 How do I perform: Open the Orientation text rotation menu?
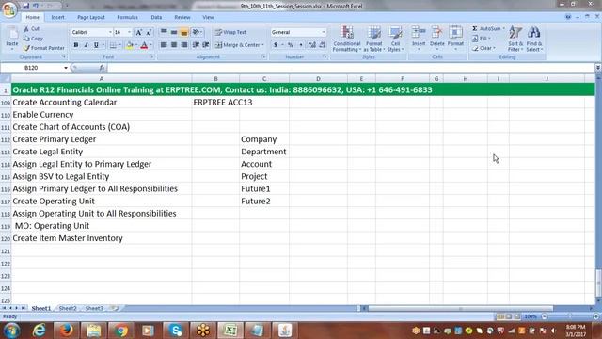point(197,32)
